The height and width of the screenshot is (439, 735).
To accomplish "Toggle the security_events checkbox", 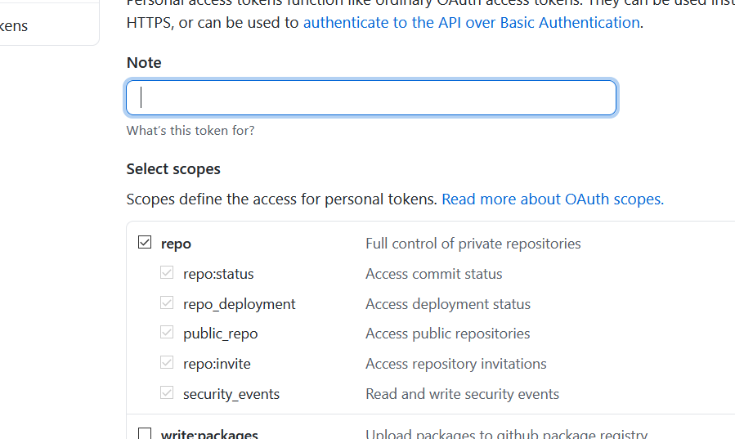I will pyautogui.click(x=167, y=393).
